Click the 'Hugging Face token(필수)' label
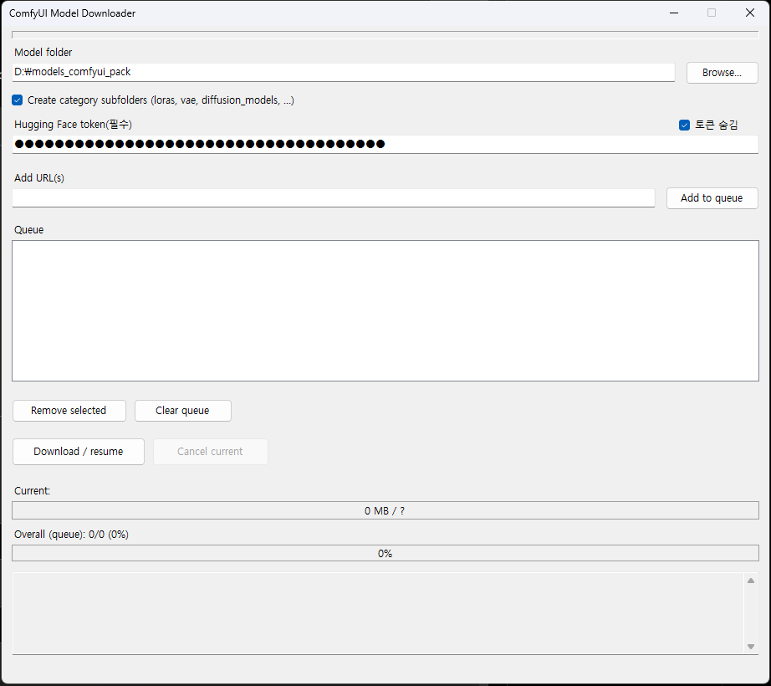The image size is (771, 686). [x=73, y=125]
